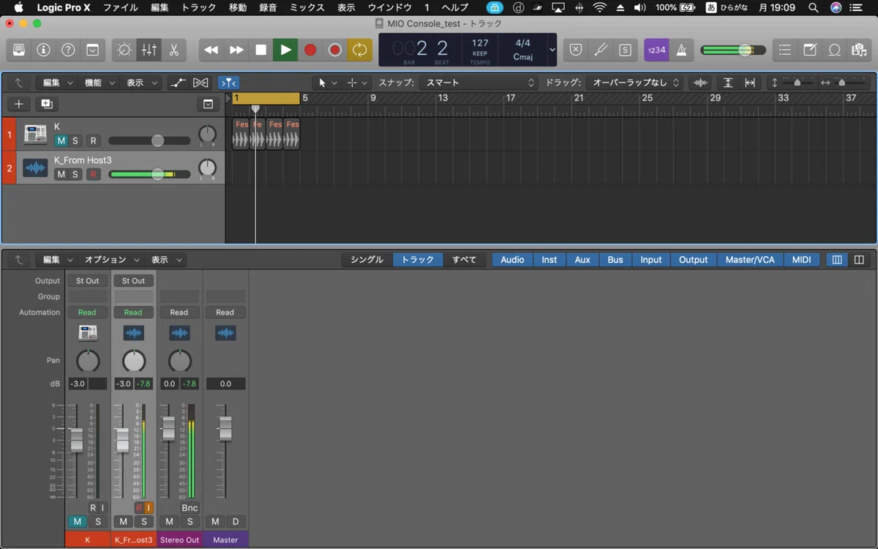Click the Horizontal Auto Zoom icon
The width and height of the screenshot is (878, 549).
click(x=750, y=83)
